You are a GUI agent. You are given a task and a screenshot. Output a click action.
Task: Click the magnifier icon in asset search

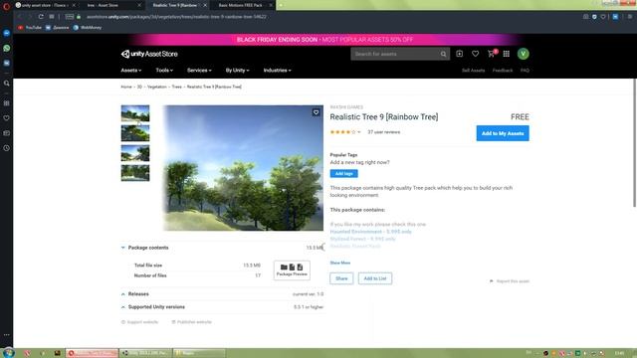[x=443, y=54]
